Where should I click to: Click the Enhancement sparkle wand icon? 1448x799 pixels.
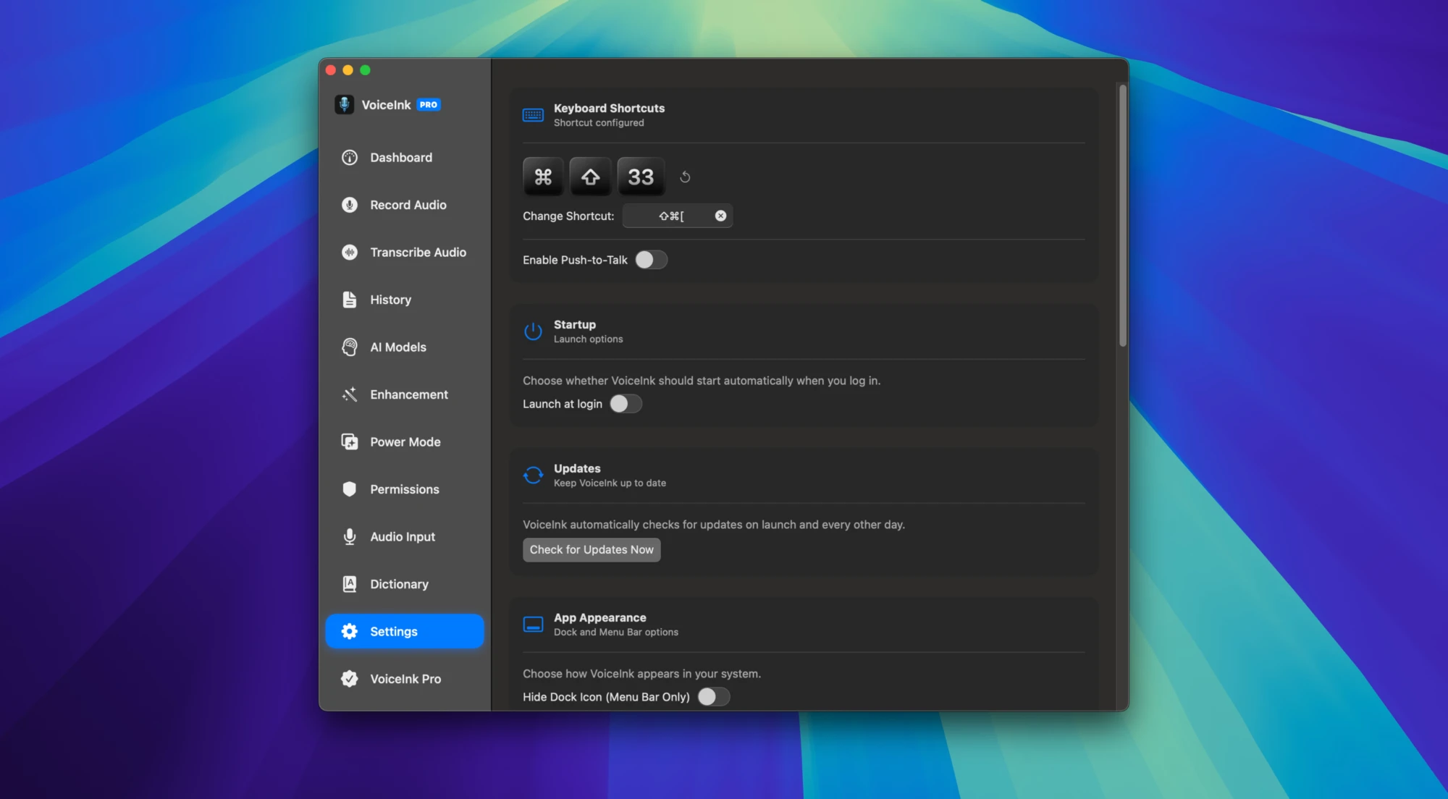pos(350,394)
